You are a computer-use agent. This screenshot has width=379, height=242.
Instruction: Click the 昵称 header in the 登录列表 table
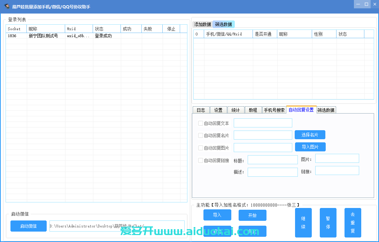[x=46, y=29]
